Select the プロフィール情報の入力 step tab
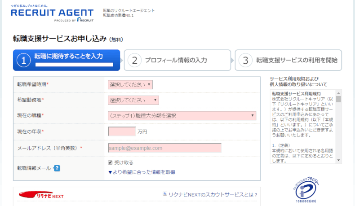This screenshot has height=206, width=355. pos(177,60)
